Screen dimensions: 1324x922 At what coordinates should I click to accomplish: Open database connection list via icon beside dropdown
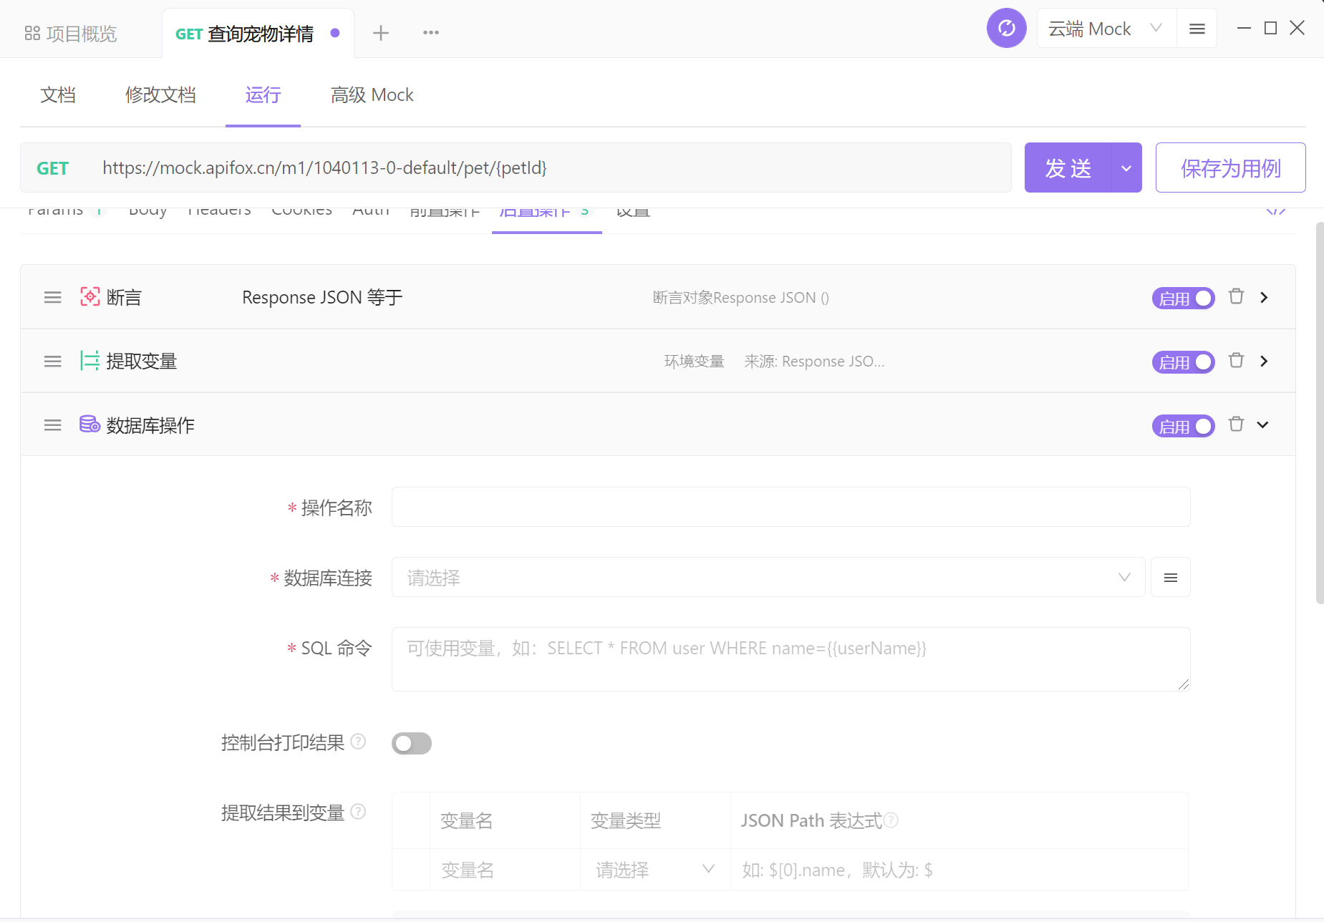click(x=1171, y=577)
